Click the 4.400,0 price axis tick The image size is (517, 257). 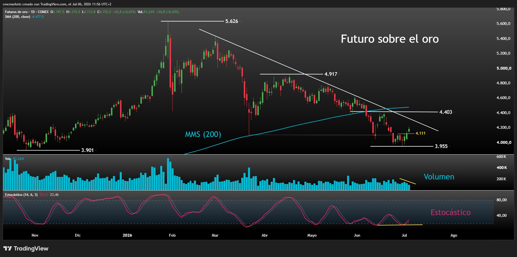point(503,113)
